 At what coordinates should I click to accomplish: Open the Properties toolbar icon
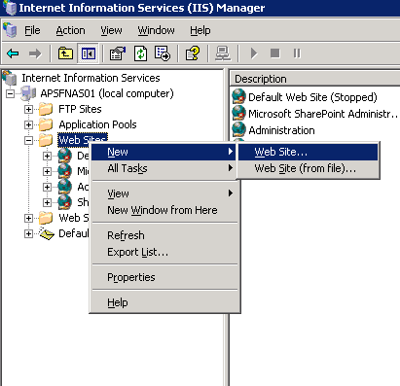click(x=118, y=53)
